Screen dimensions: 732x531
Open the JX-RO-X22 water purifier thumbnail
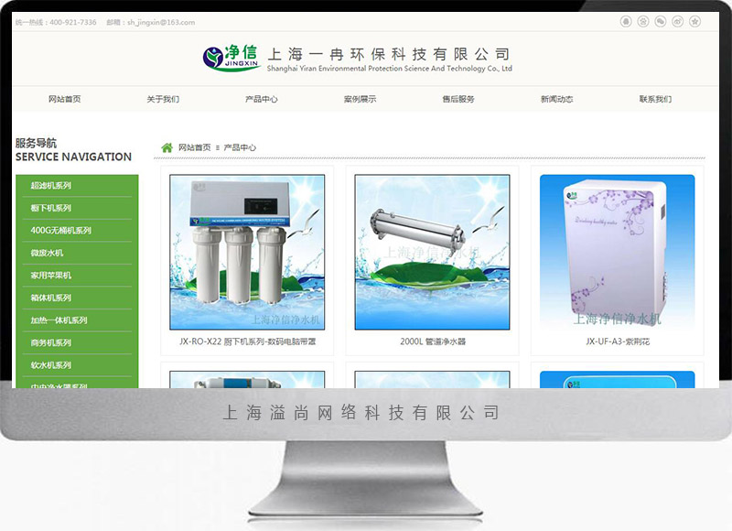(247, 252)
